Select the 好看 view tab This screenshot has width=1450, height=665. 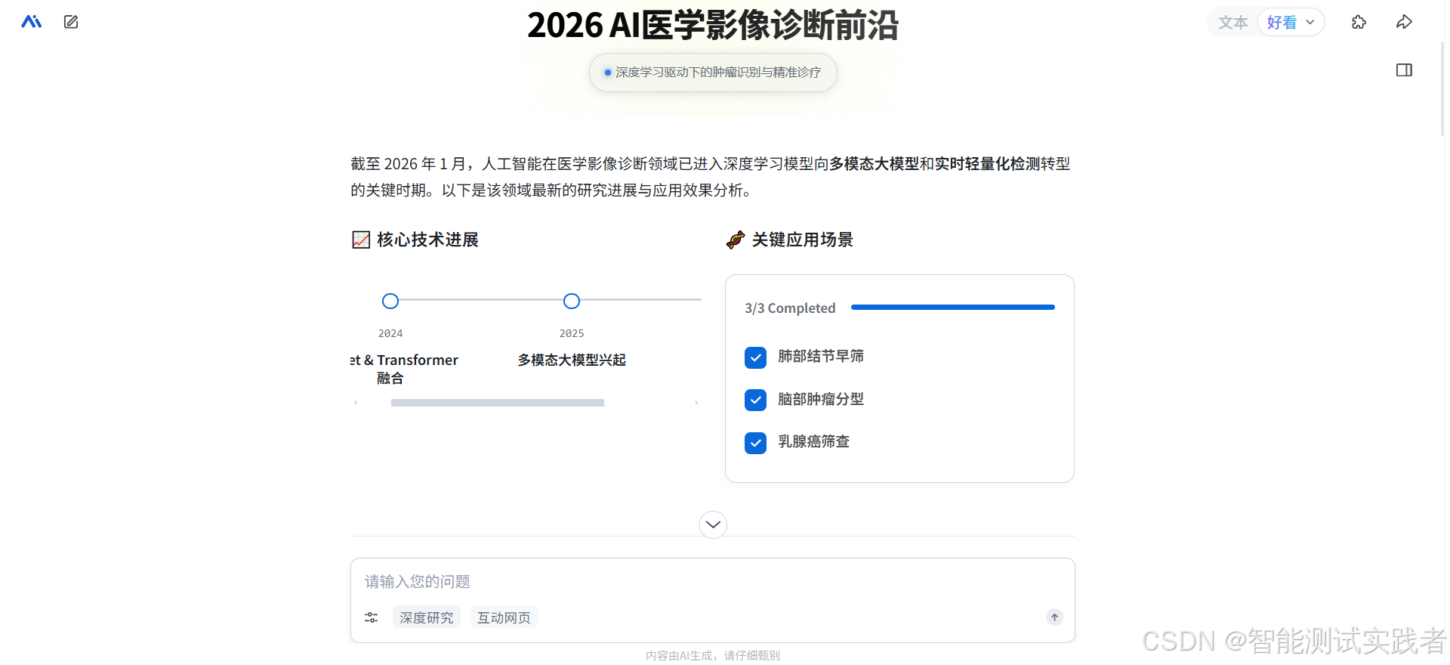1282,22
